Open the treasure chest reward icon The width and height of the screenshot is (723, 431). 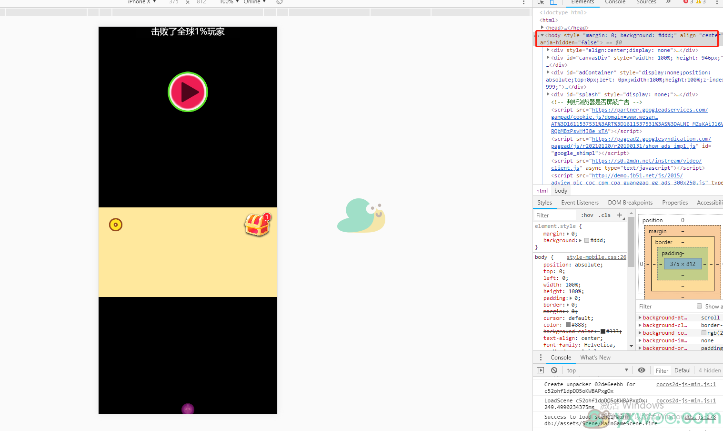(x=258, y=224)
